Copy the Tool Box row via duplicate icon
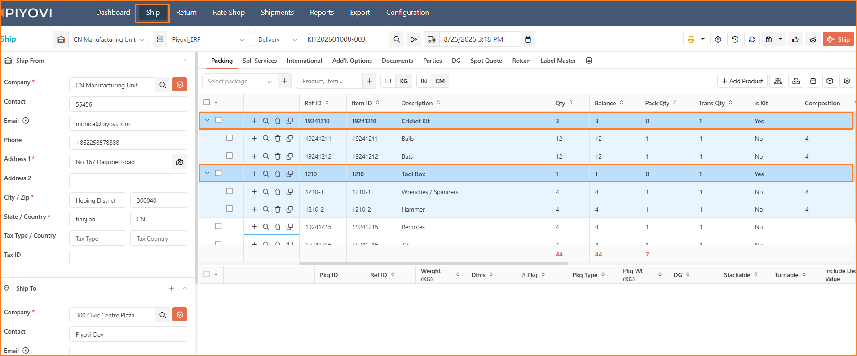The height and width of the screenshot is (356, 857). pyautogui.click(x=290, y=174)
